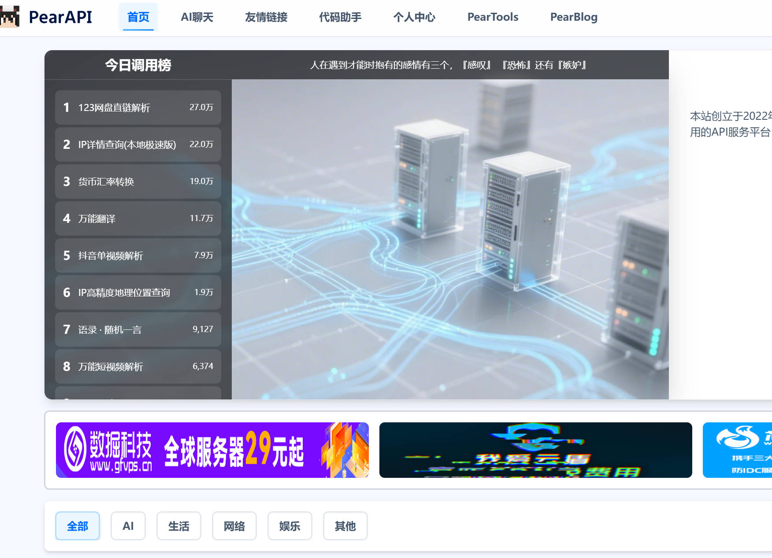Filter APIs by 全部 category

78,526
